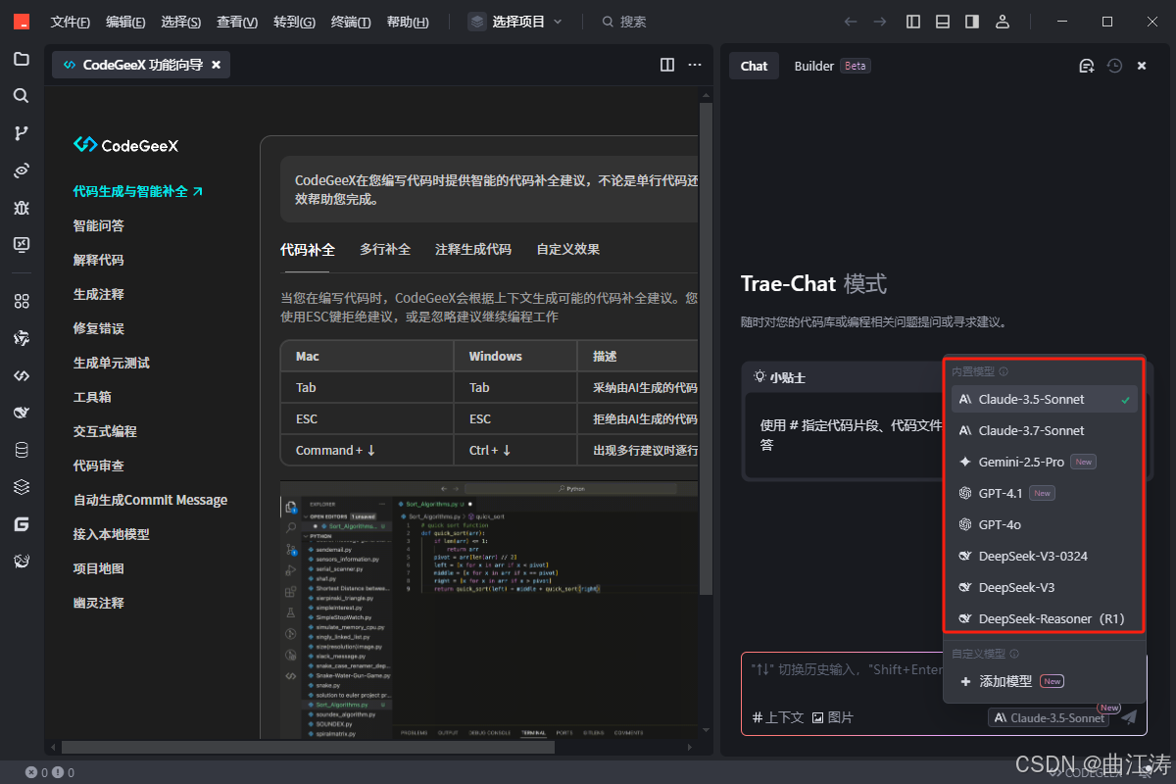The width and height of the screenshot is (1176, 784).
Task: Open the CodeGeeX icon in activity bar
Action: [x=22, y=375]
